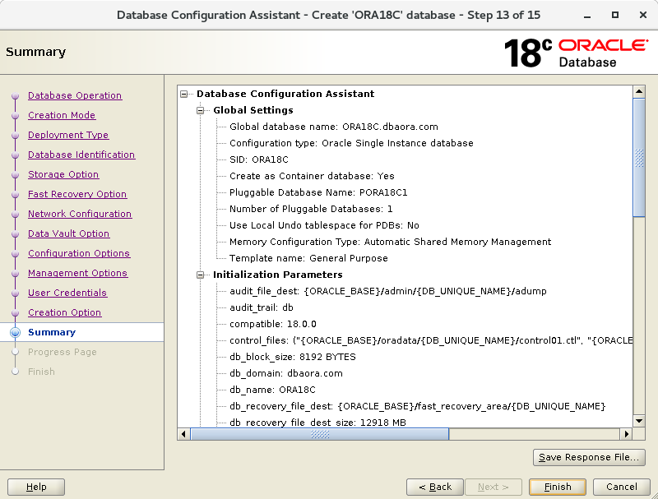Select Template name: General Purpose row
658x499 pixels.
click(x=308, y=258)
